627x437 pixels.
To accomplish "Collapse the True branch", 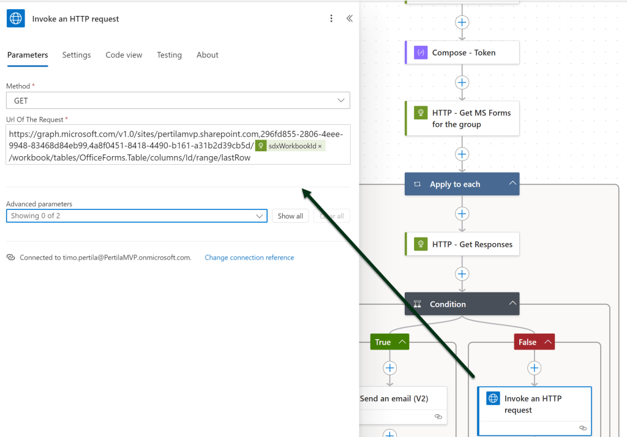I will 402,342.
